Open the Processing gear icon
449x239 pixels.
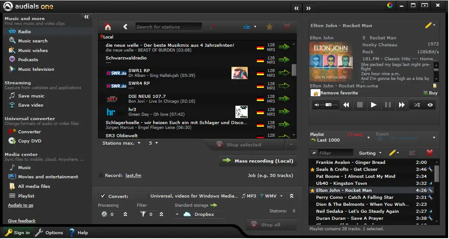coord(104,214)
